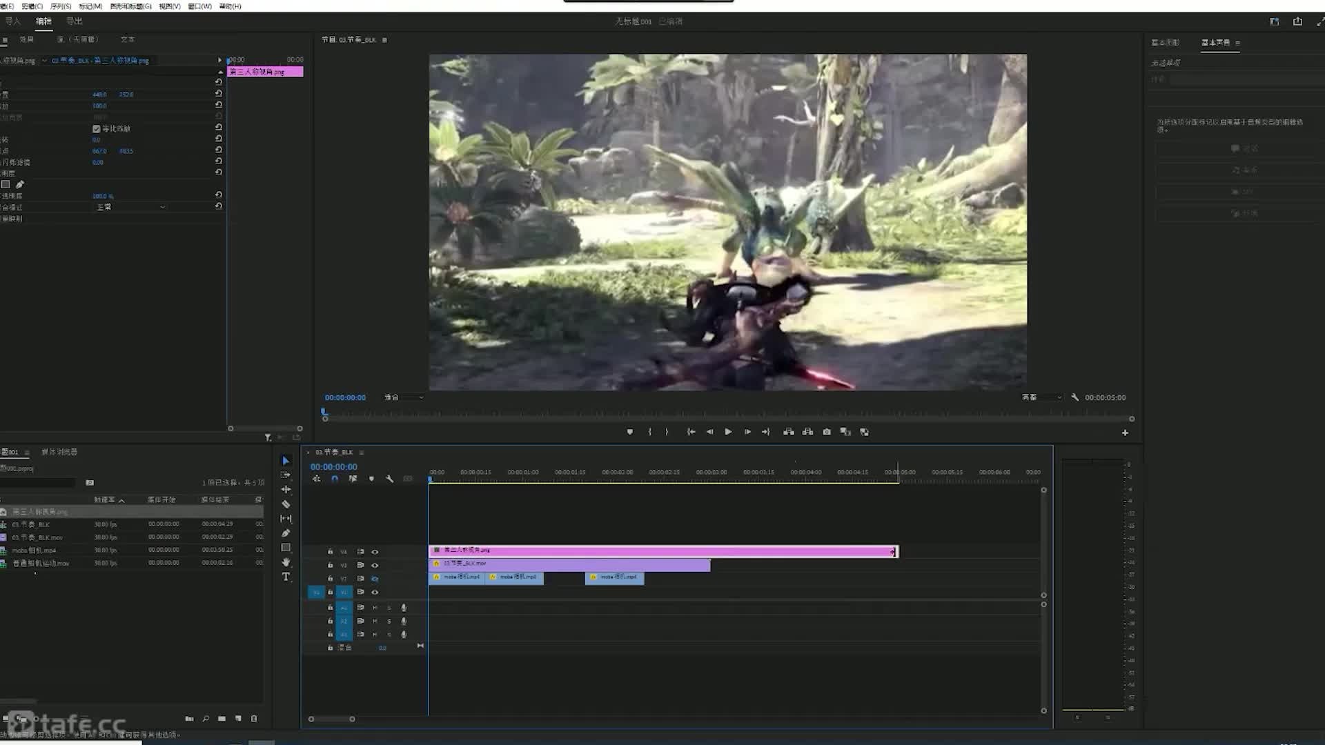The image size is (1325, 745).
Task: Select the Rectangle tool in tools panel
Action: [286, 548]
